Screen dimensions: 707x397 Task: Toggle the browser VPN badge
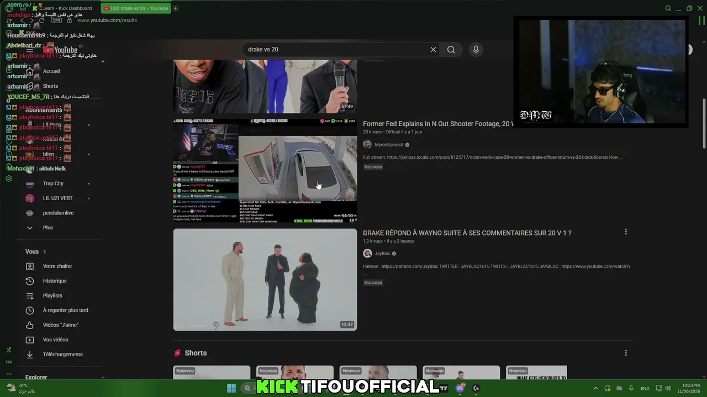point(56,20)
